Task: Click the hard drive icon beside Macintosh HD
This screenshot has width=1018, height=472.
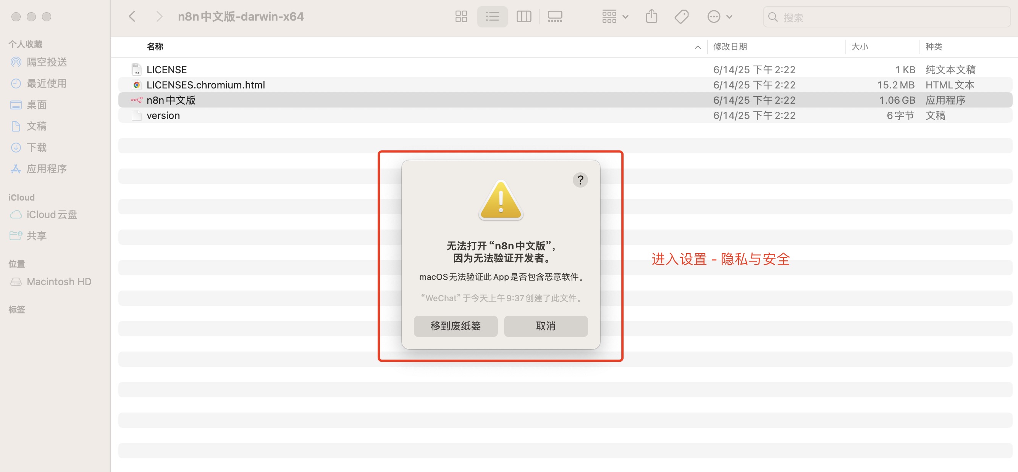Action: (x=16, y=281)
